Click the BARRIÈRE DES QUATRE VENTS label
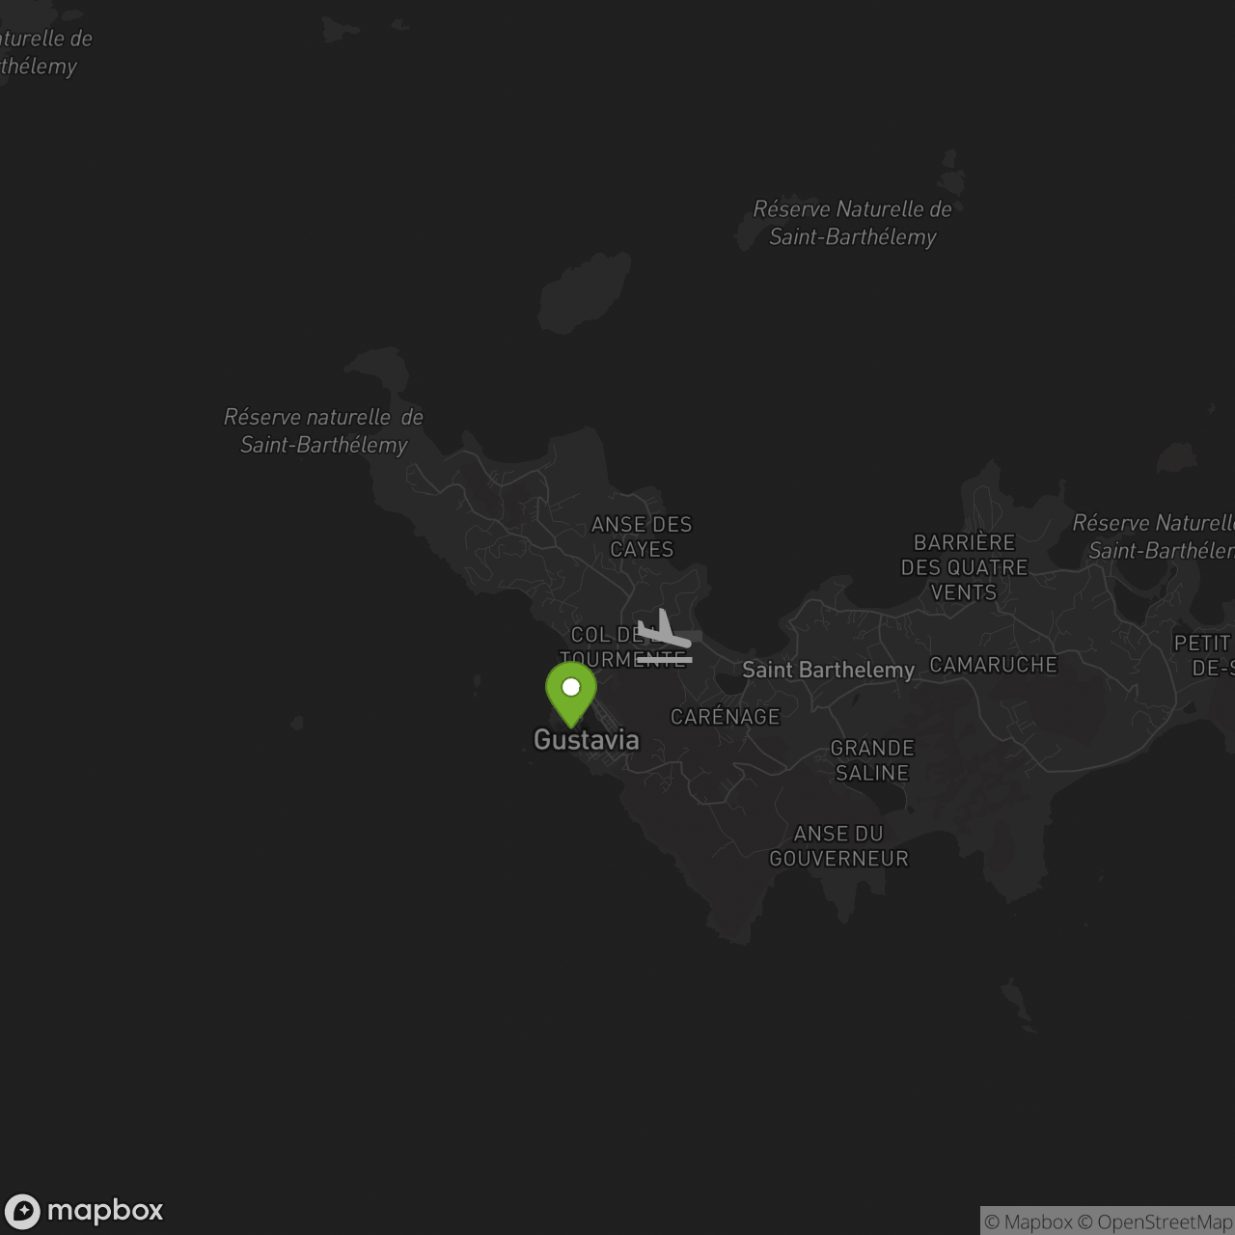The width and height of the screenshot is (1235, 1235). click(965, 567)
